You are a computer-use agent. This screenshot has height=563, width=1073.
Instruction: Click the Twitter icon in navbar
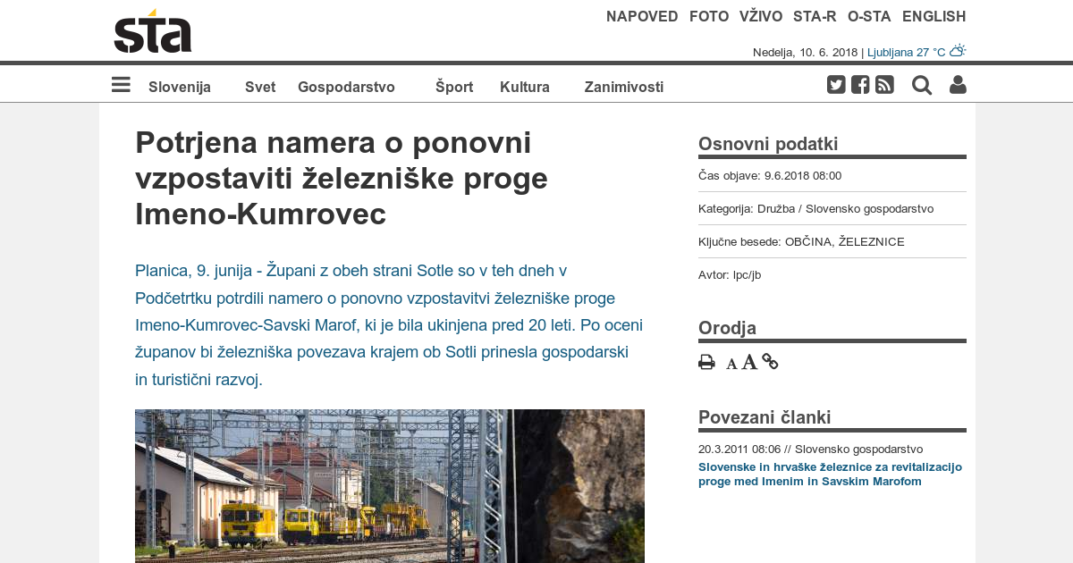836,86
